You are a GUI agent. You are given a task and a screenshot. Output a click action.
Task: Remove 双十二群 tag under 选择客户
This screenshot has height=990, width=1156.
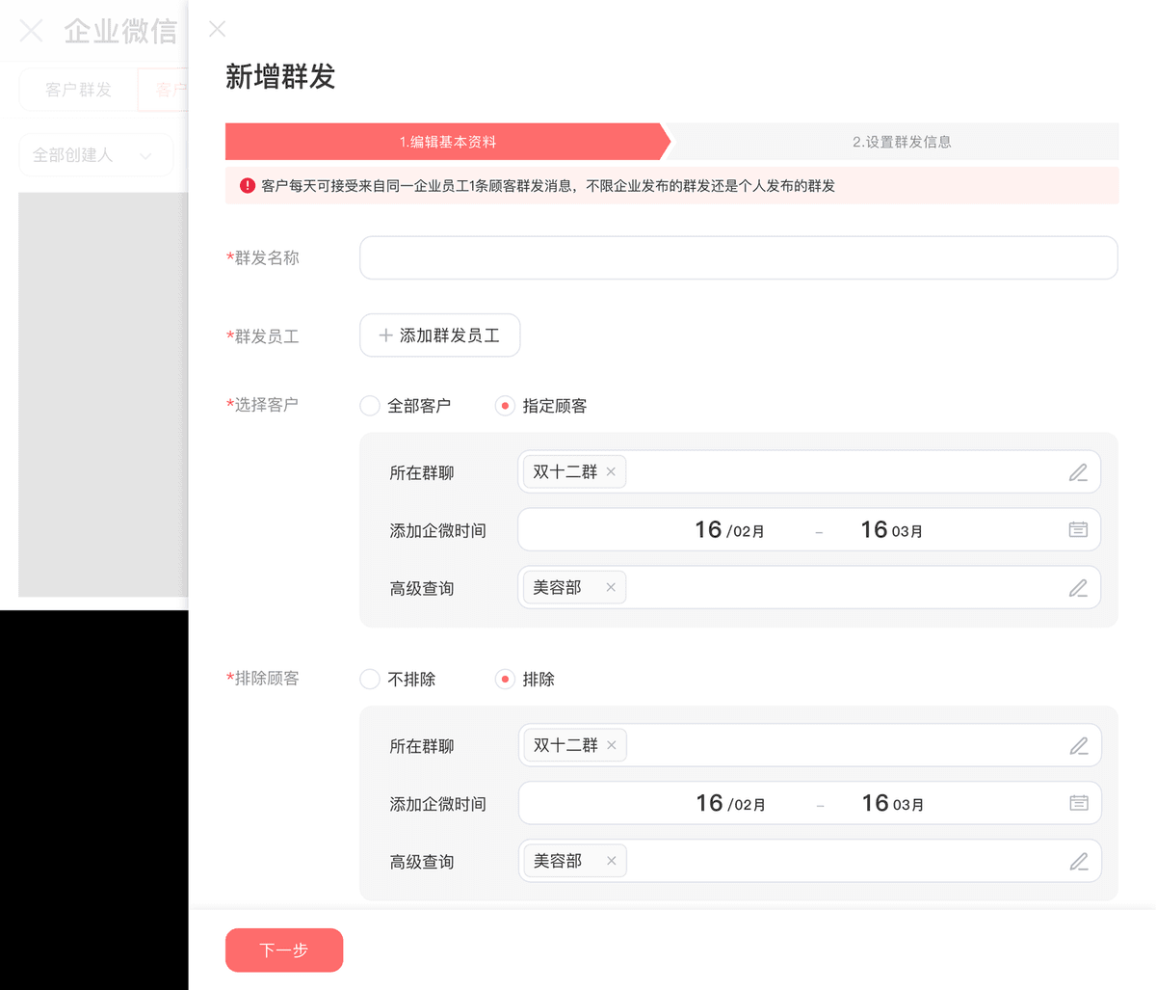(611, 471)
